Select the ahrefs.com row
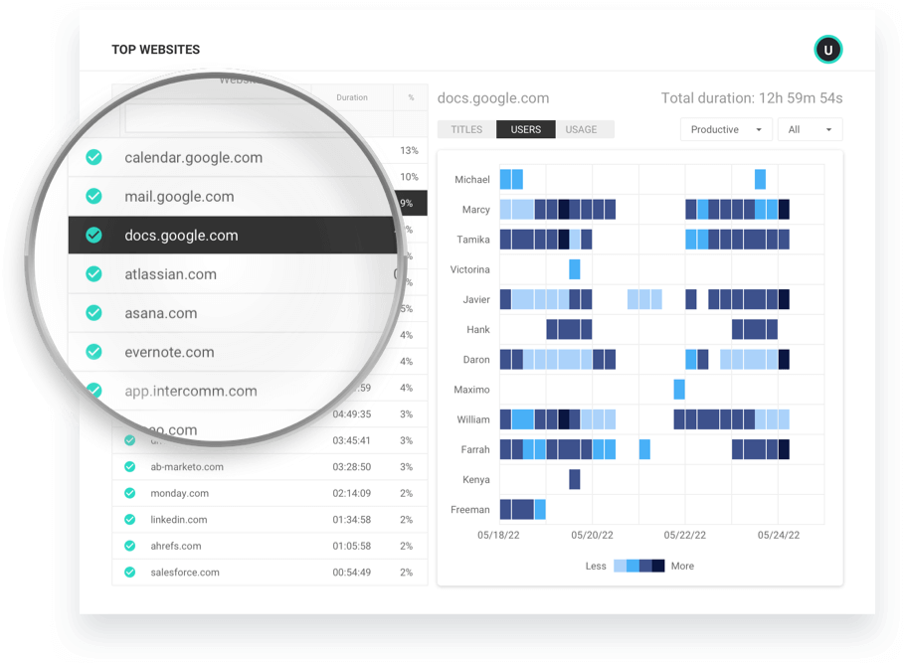905x663 pixels. [270, 546]
